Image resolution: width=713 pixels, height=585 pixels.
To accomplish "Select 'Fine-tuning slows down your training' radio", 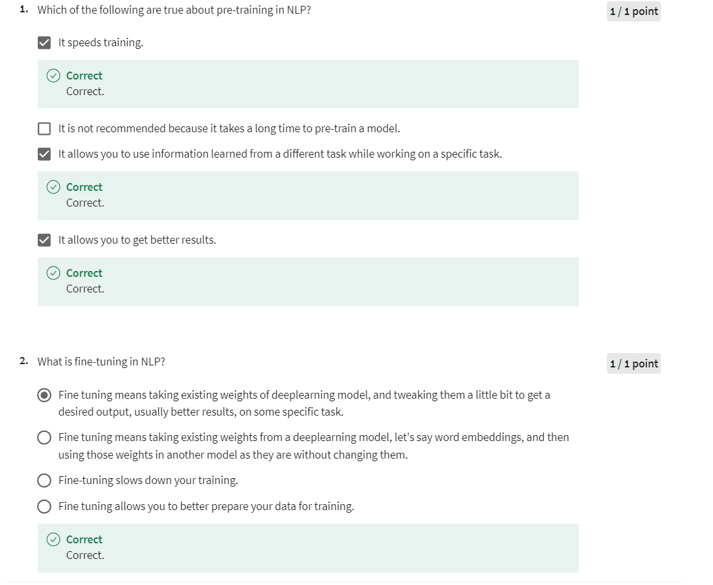I will 44,480.
